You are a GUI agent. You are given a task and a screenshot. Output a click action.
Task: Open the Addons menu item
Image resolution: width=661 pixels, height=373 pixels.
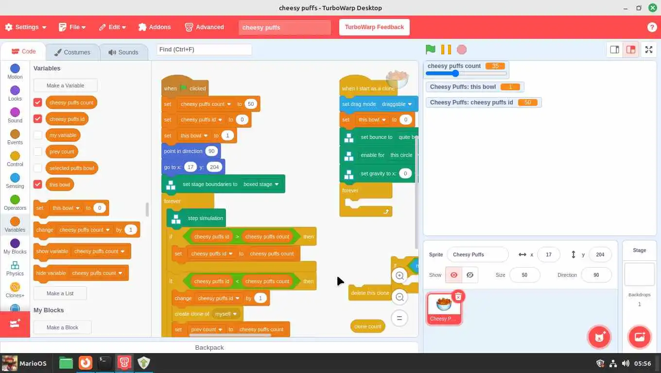(155, 27)
